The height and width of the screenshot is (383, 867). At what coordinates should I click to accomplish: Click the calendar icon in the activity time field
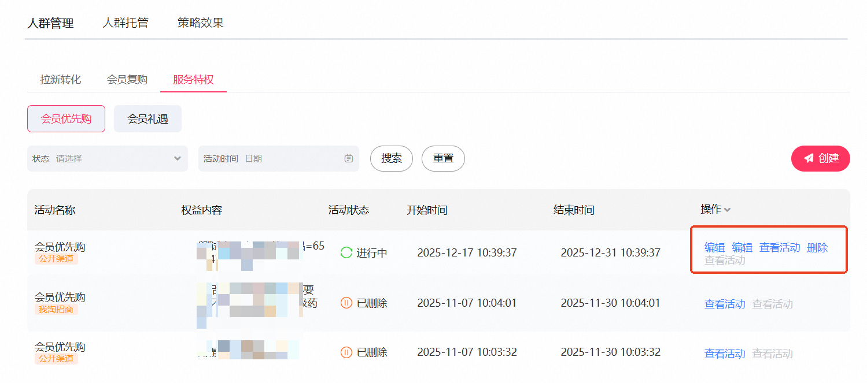(x=349, y=158)
